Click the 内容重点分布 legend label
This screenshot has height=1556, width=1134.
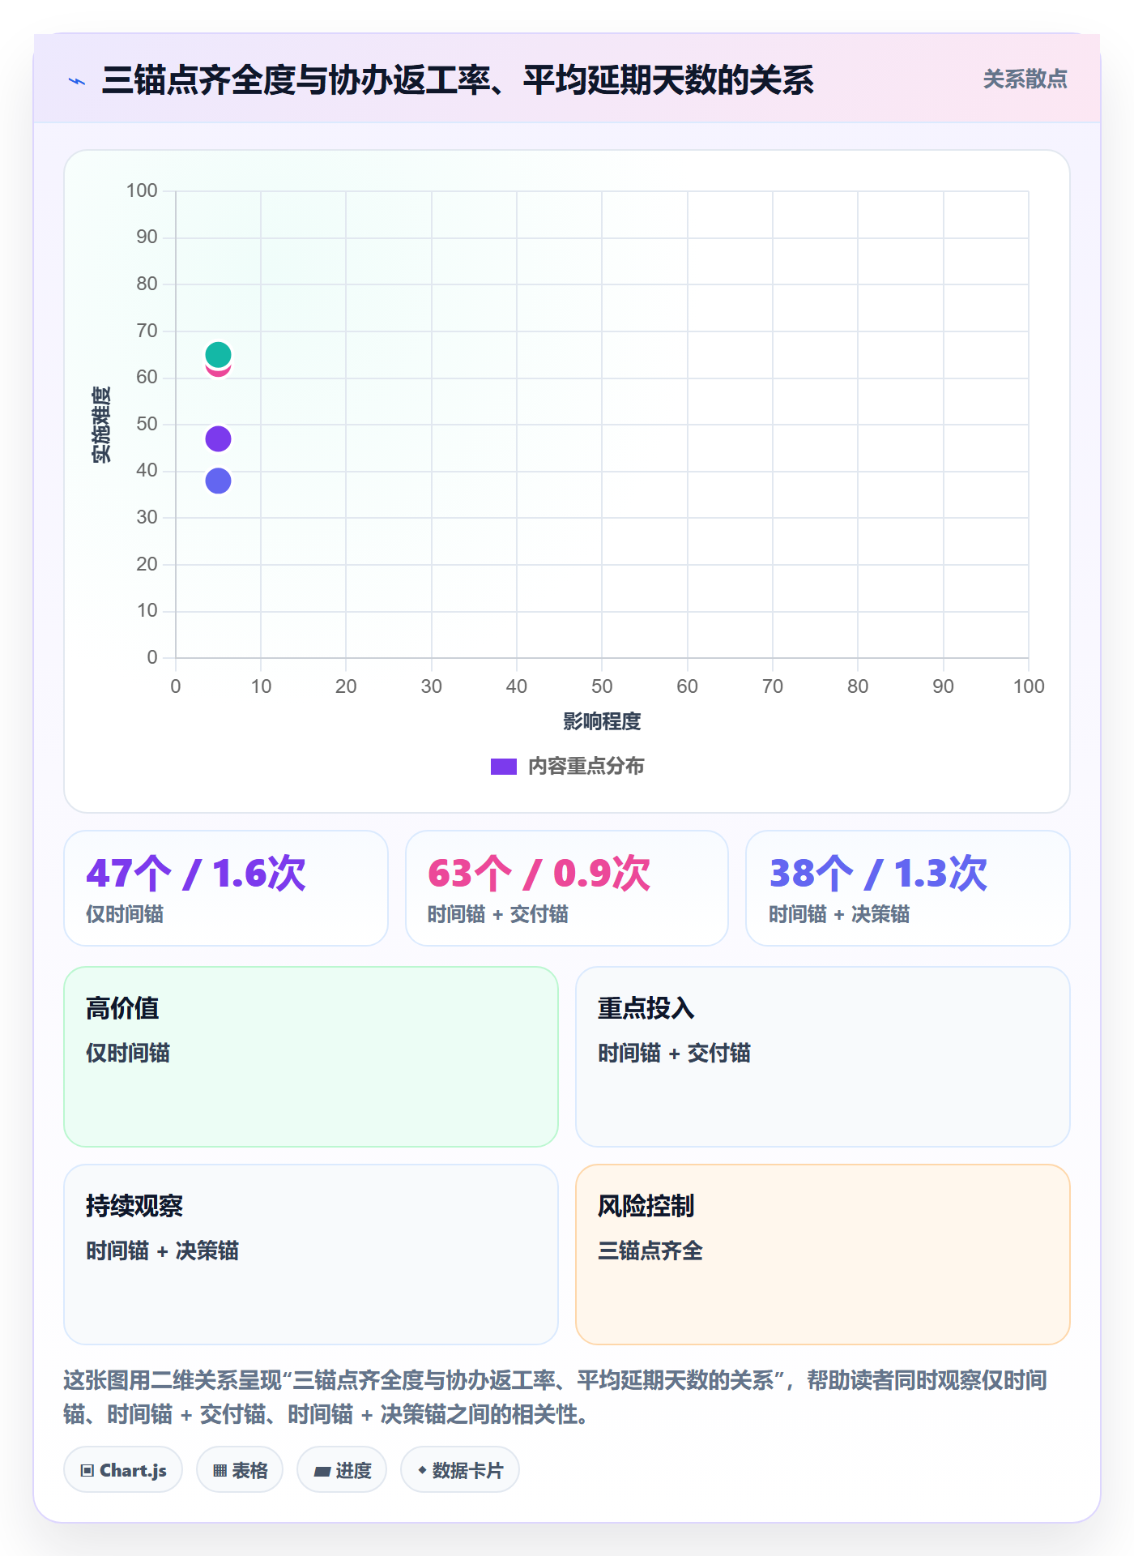[586, 766]
